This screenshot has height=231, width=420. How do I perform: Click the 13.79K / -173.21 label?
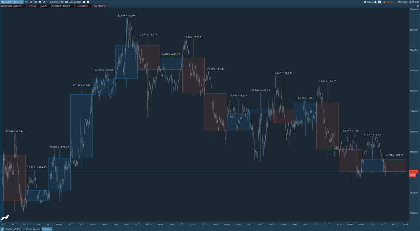[x=194, y=37]
